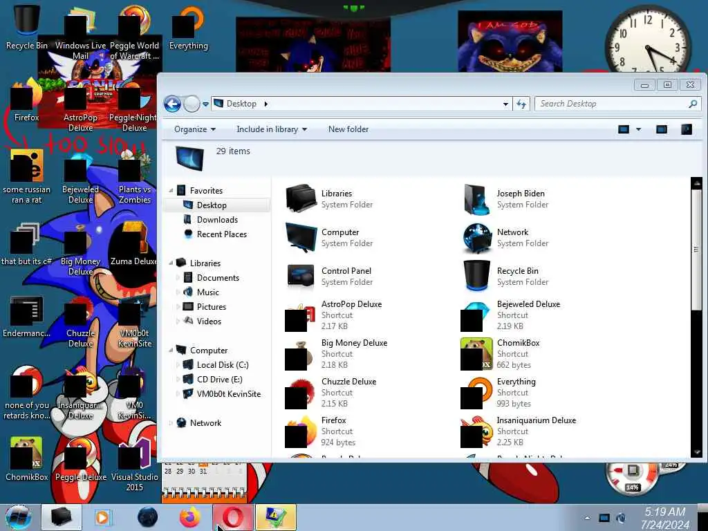Collapse the Favorites tree group

(171, 191)
